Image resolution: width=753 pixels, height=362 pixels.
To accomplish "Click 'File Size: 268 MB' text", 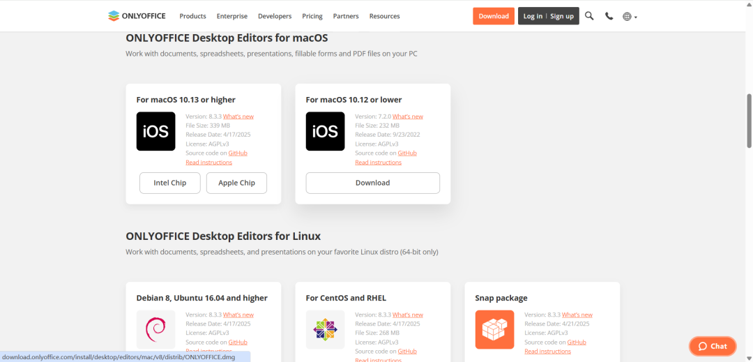I will (x=377, y=333).
